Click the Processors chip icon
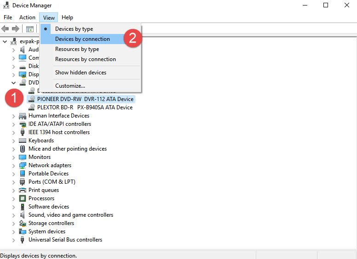This screenshot has height=259, width=357. pyautogui.click(x=23, y=198)
